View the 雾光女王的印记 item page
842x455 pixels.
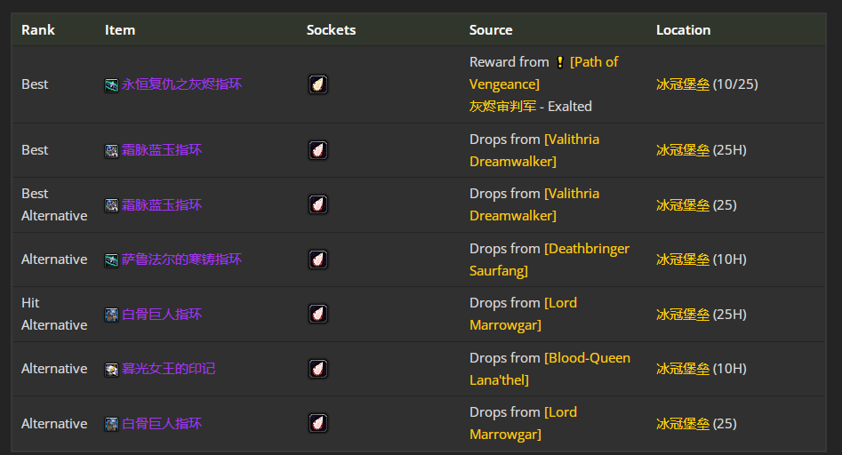[168, 369]
